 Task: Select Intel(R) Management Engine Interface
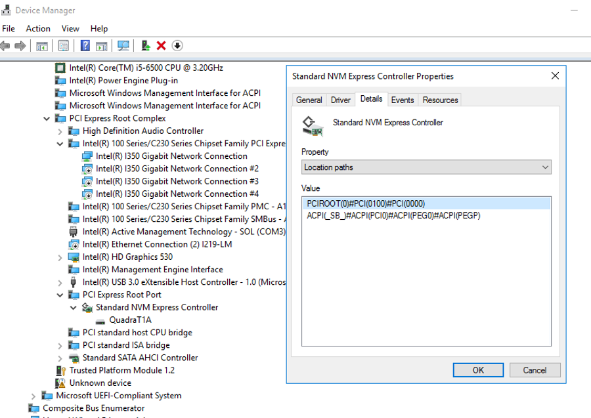tap(152, 270)
